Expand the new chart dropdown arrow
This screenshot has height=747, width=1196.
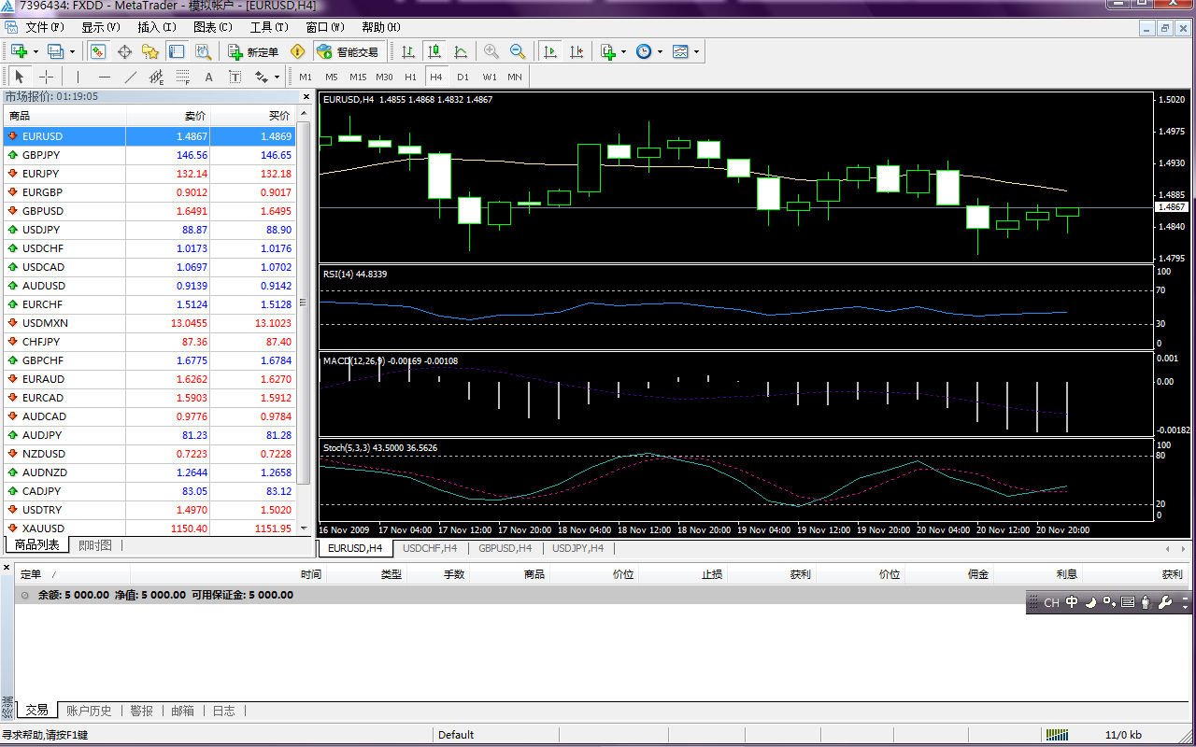(36, 52)
